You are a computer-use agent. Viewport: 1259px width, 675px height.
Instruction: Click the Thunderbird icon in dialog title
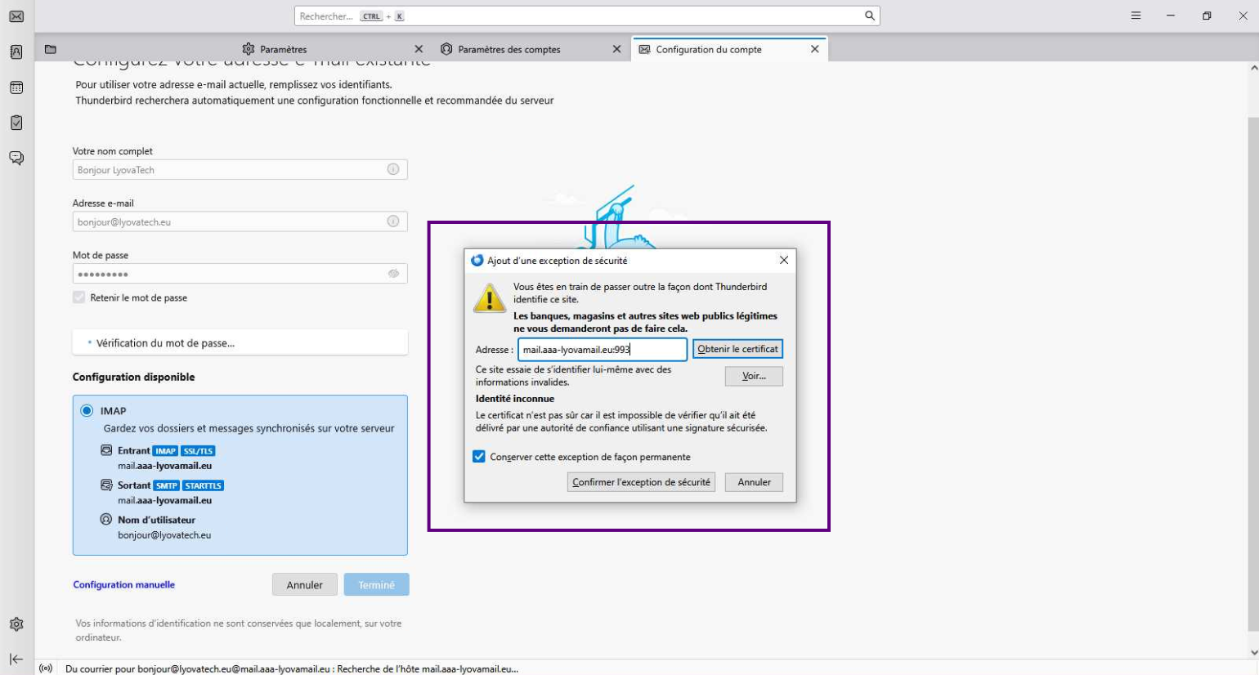477,260
